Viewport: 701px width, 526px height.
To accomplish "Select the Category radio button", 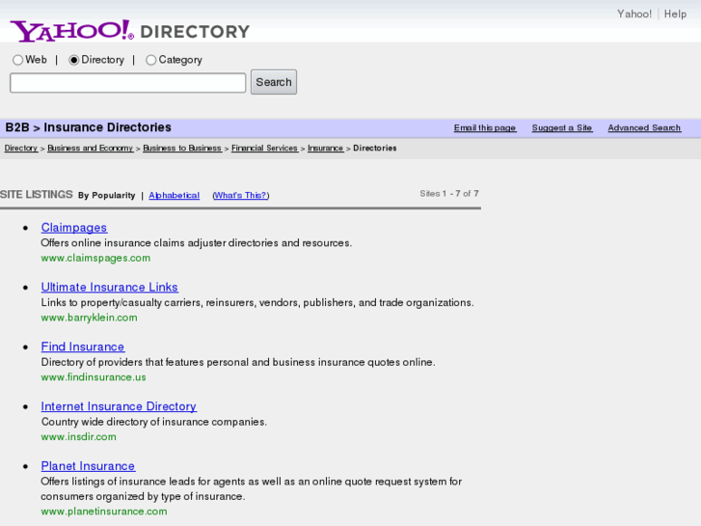I will [151, 60].
